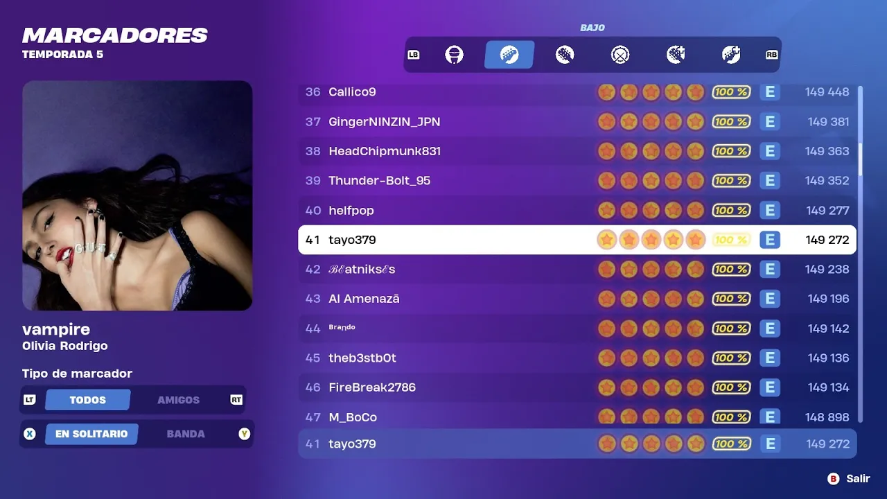Choose the lead guitar instrument icon
887x499 pixels.
click(565, 55)
